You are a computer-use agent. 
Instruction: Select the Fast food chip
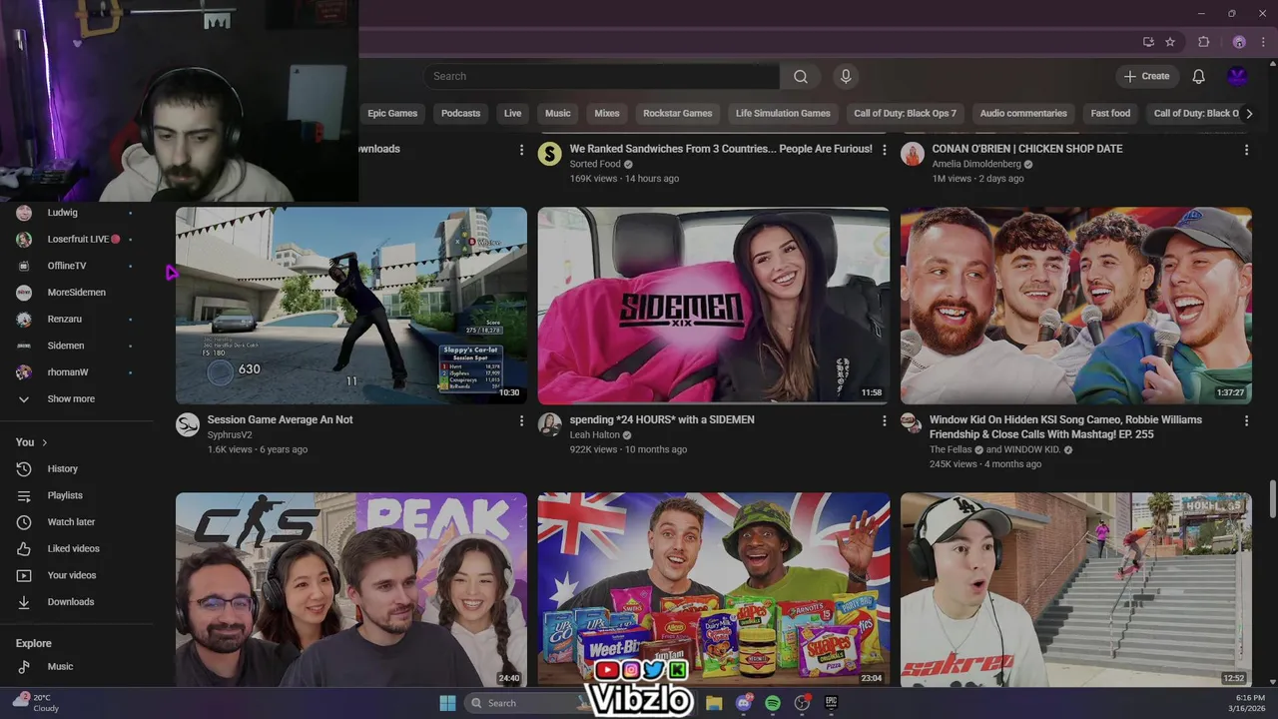[x=1110, y=114]
